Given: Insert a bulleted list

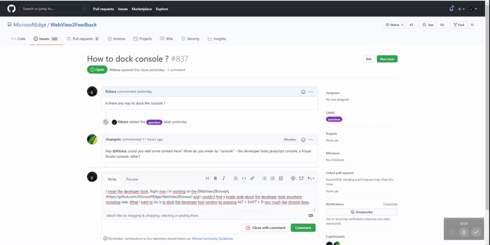Looking at the screenshot, I should [265, 178].
